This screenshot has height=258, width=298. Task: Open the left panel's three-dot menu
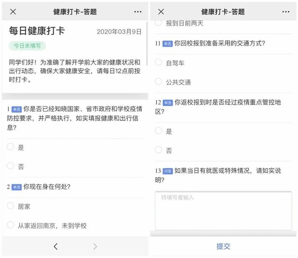pyautogui.click(x=138, y=12)
